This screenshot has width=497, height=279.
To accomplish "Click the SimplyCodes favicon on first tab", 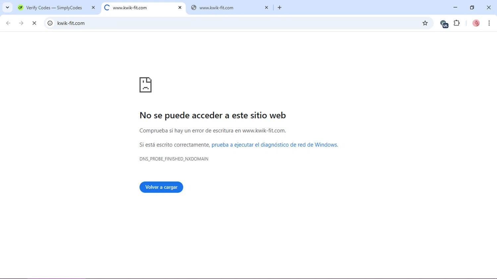I will [x=21, y=8].
